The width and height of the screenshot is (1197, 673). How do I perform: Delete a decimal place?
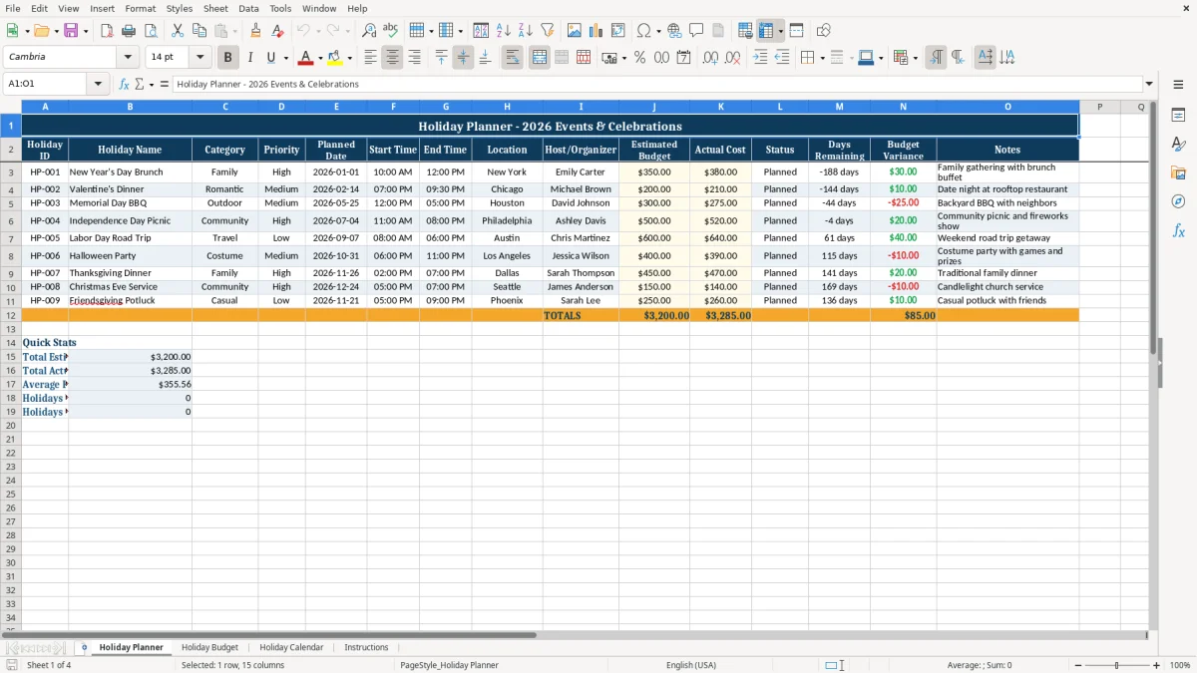click(x=732, y=58)
